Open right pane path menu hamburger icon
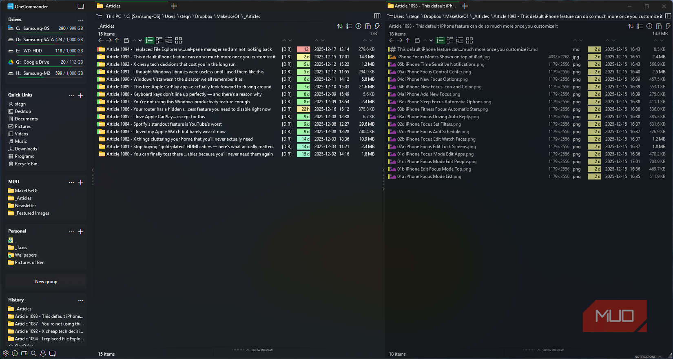 (390, 16)
